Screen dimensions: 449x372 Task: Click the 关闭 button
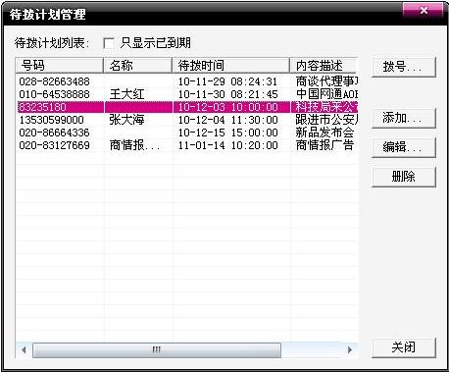404,347
